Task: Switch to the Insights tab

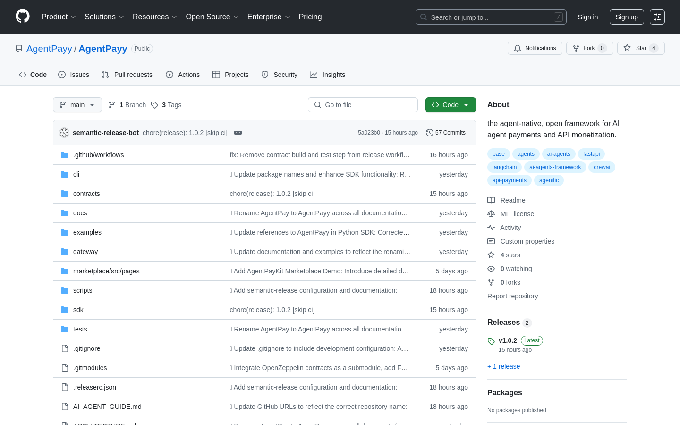Action: (328, 75)
